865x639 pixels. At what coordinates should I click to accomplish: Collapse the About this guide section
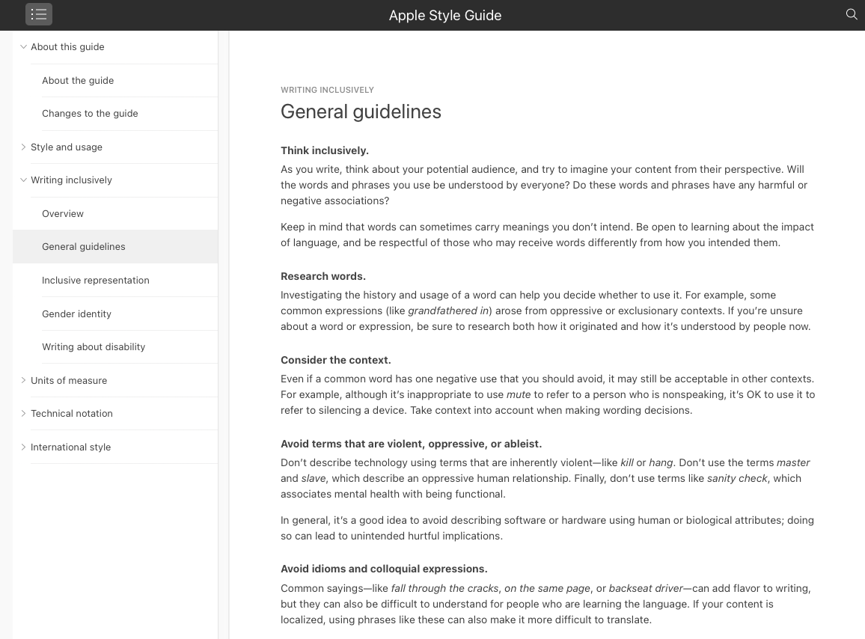(x=23, y=47)
